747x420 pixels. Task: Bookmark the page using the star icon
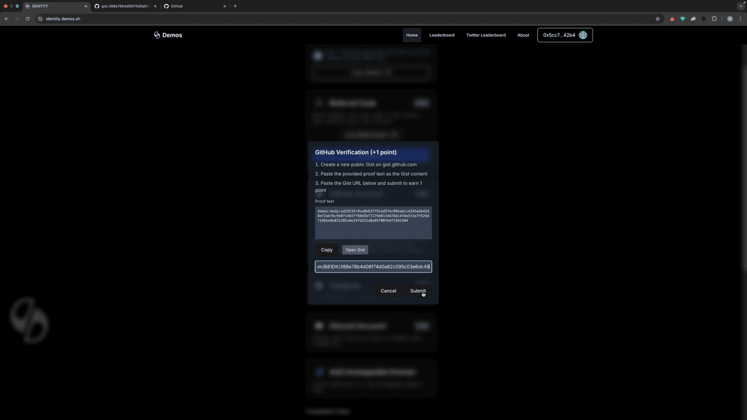click(658, 19)
